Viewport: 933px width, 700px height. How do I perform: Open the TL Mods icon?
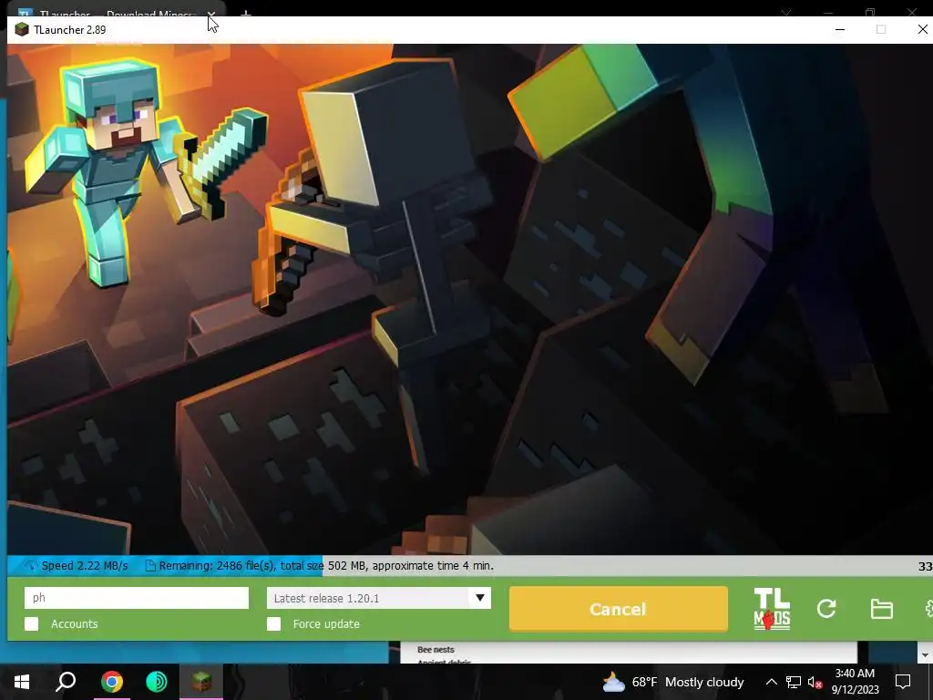772,608
